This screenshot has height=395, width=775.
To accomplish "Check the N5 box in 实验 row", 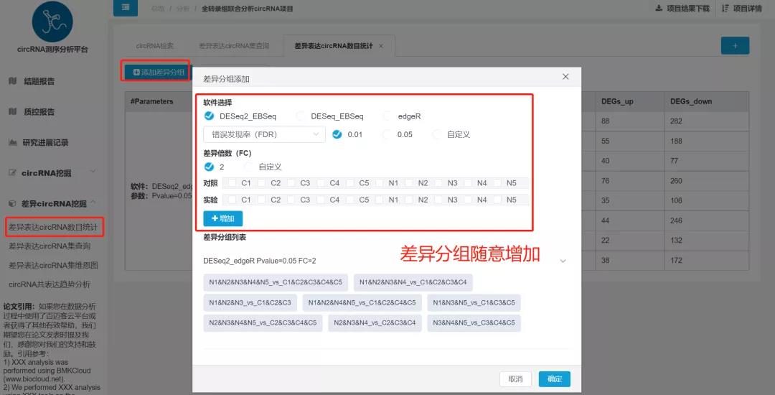I will pos(497,200).
